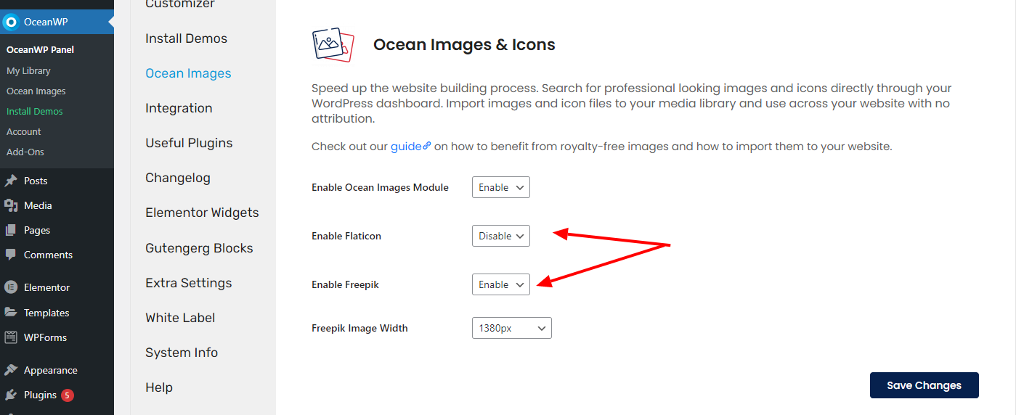Screen dimensions: 1016x415
Task: Go to the White Label panel tab
Action: pos(180,318)
